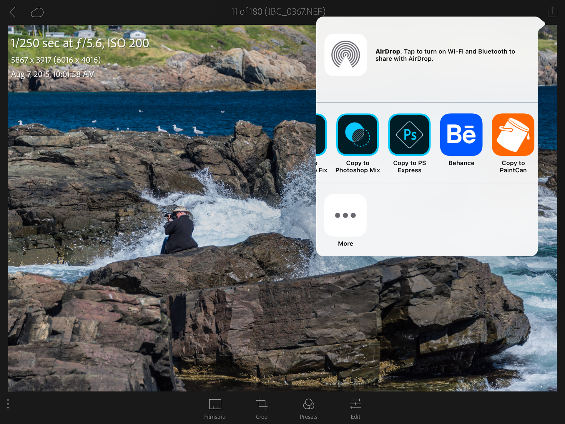This screenshot has height=424, width=565.
Task: Choose Copy to PaintCan app
Action: pos(513,135)
